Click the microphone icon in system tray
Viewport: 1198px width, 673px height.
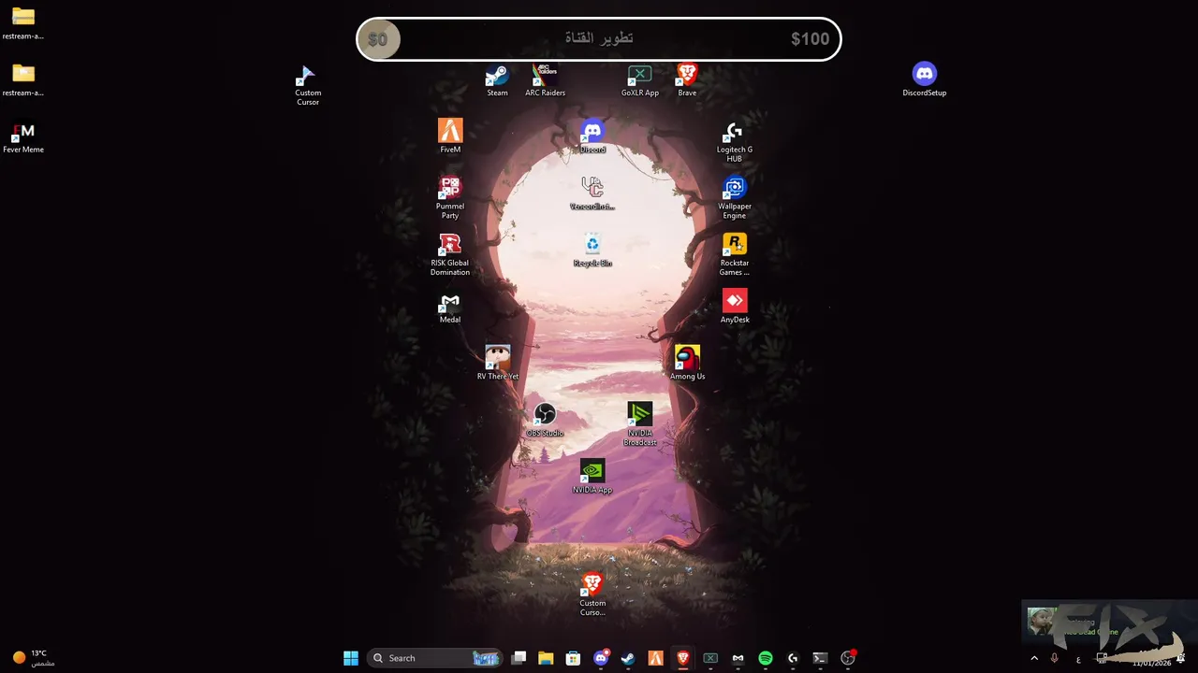pos(1055,658)
